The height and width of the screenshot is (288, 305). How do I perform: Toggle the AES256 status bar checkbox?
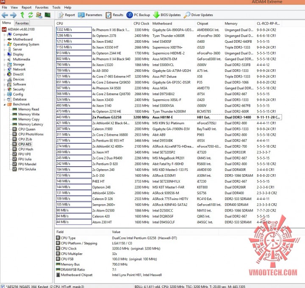click(x=3, y=286)
